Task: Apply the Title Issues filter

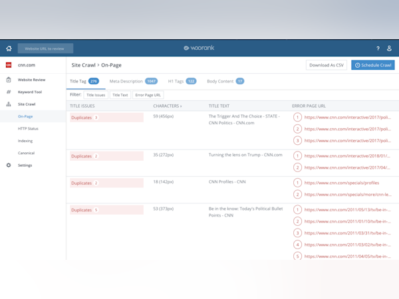Action: pyautogui.click(x=96, y=95)
